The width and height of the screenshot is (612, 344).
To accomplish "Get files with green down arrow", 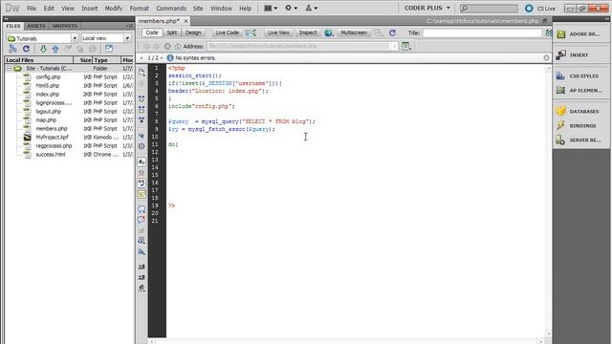I will pos(43,49).
